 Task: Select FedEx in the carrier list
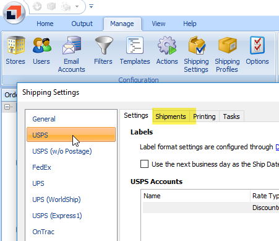(x=71, y=167)
